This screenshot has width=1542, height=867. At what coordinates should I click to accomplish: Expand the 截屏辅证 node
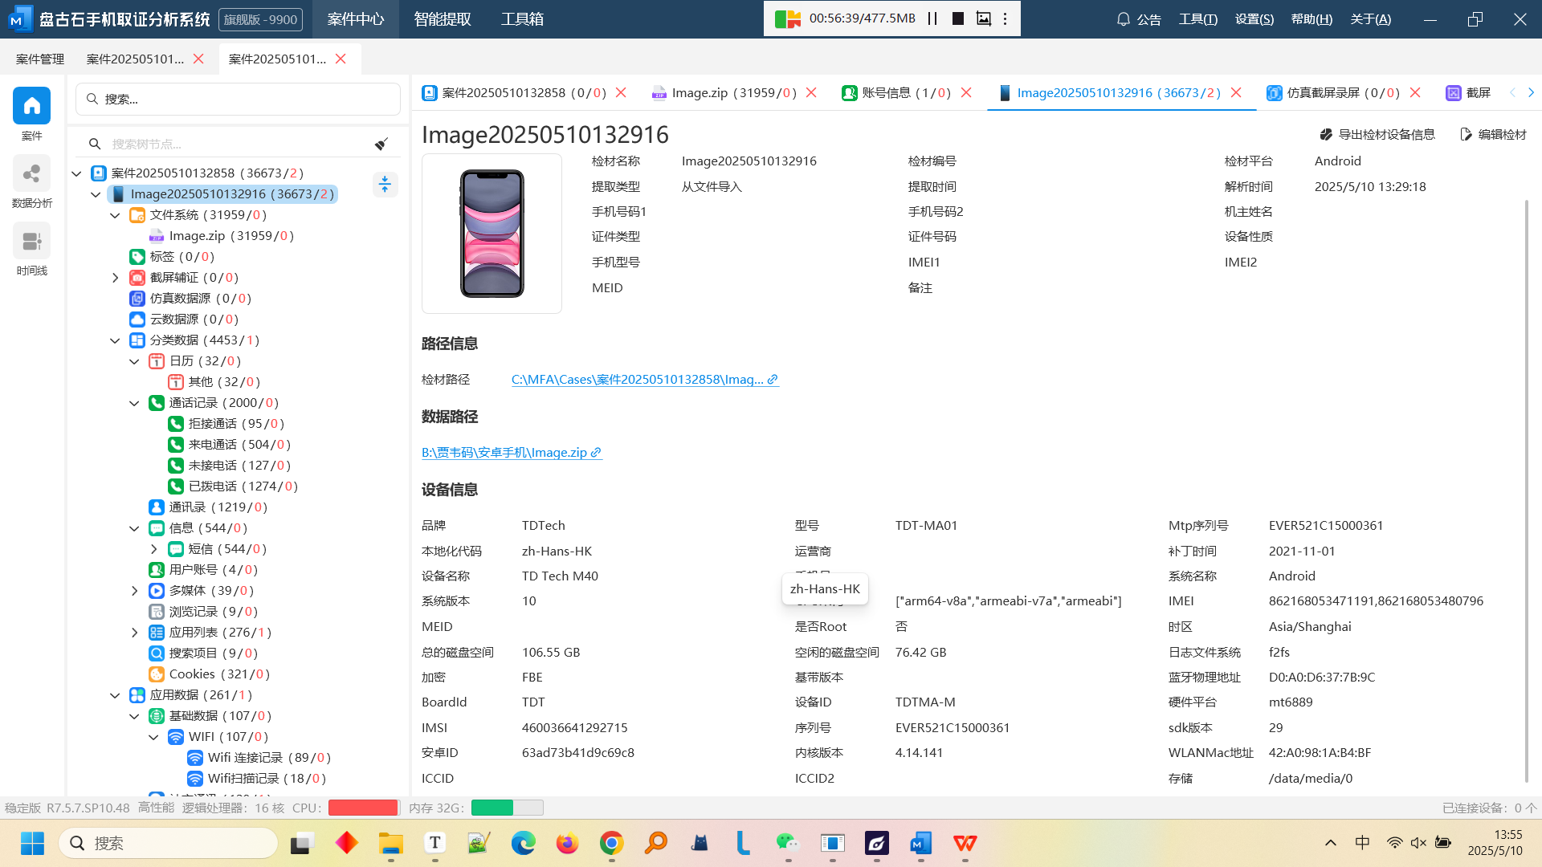(x=115, y=278)
